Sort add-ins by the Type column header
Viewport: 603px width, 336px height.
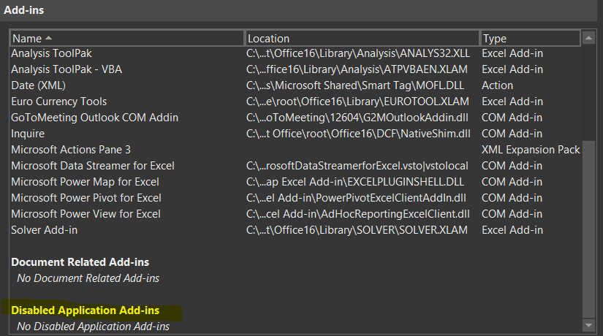pyautogui.click(x=531, y=39)
